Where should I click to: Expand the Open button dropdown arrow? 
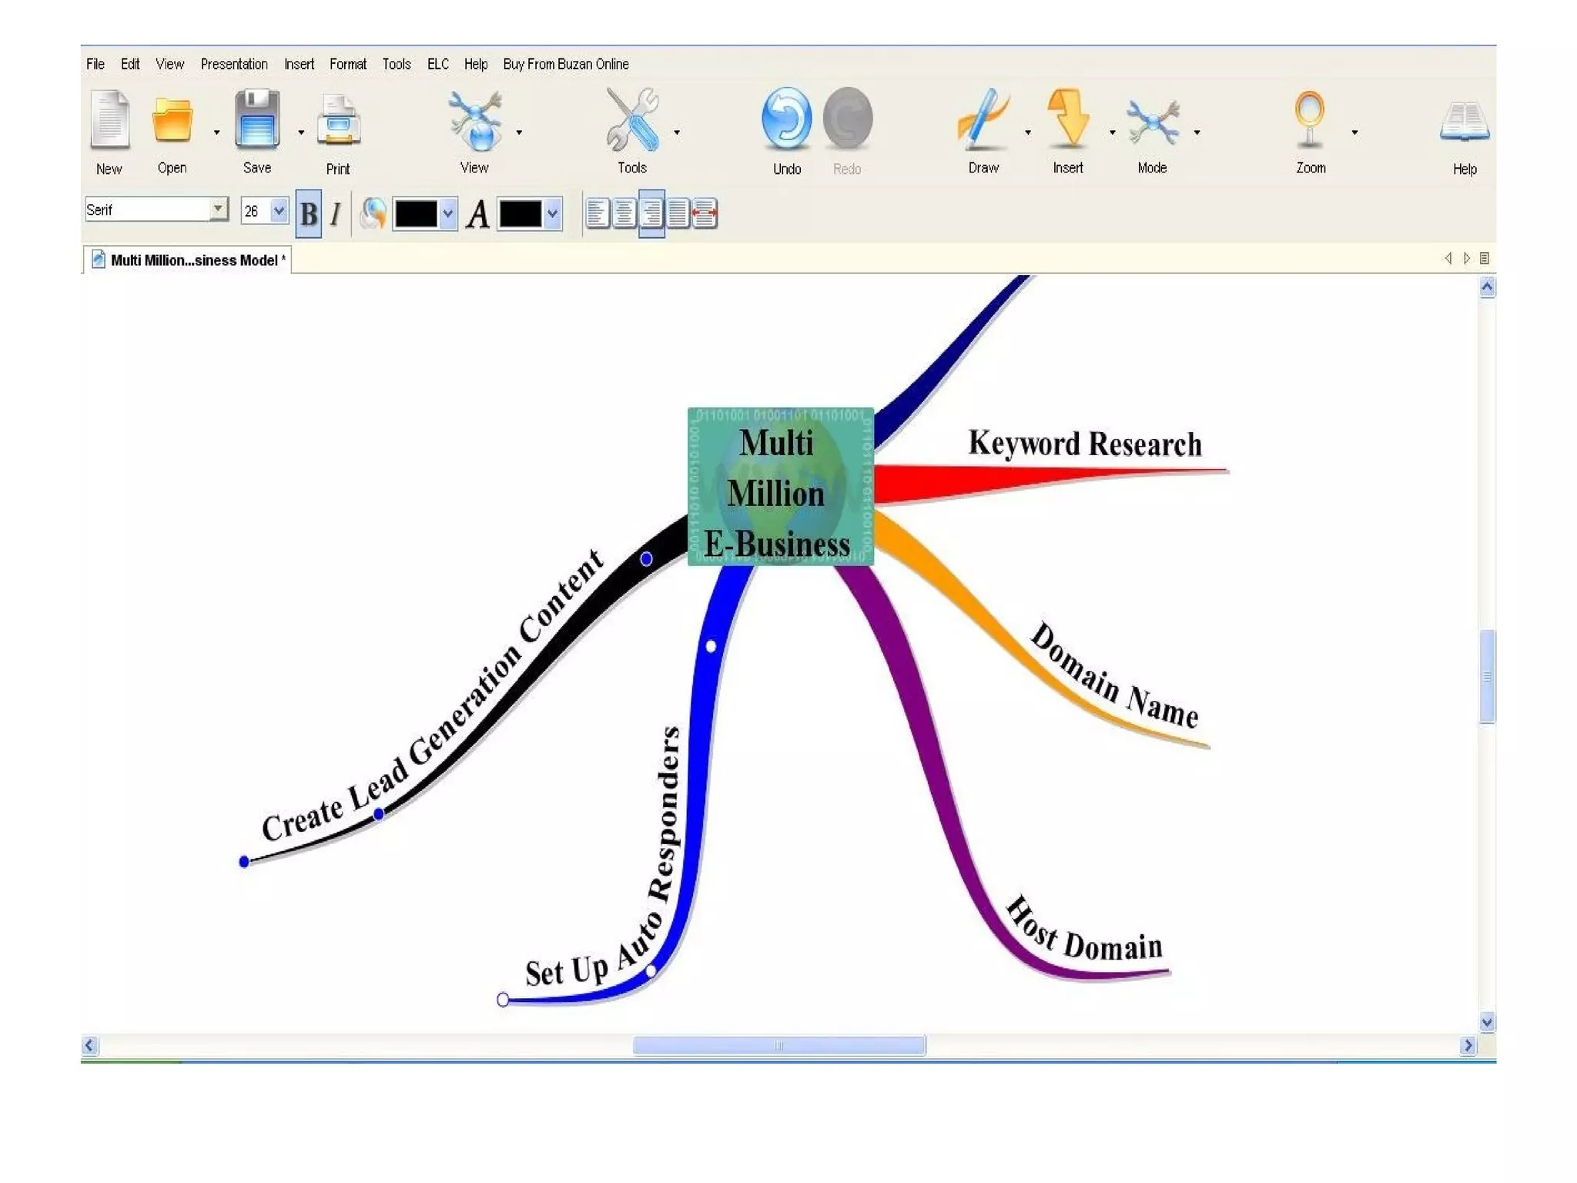[216, 132]
